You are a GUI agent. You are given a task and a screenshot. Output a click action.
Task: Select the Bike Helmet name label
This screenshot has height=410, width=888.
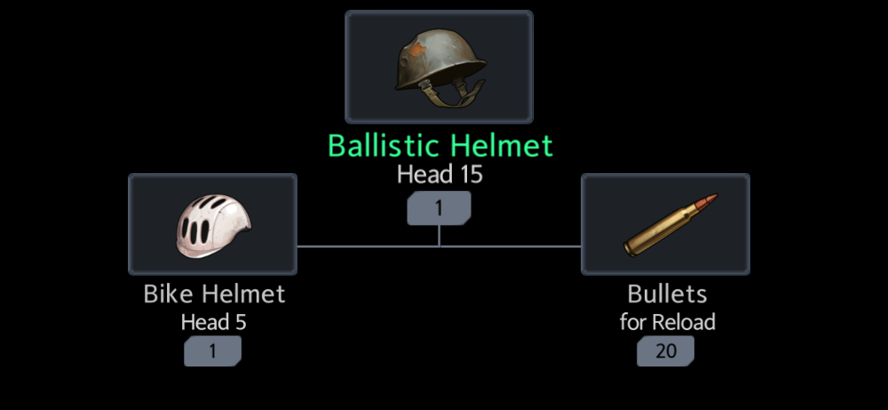[x=214, y=295]
